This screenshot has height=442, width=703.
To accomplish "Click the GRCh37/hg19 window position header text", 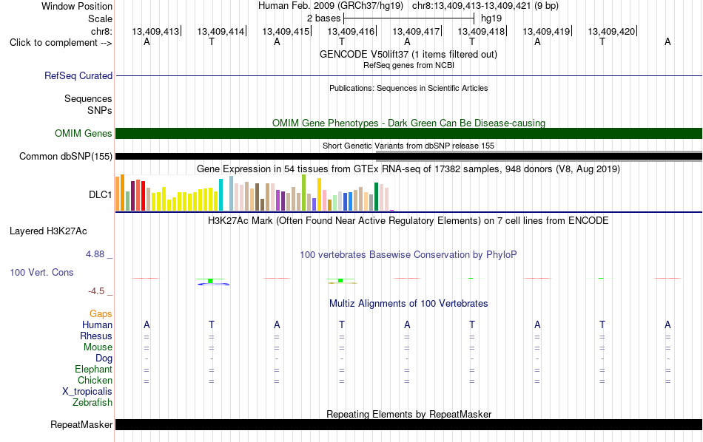I will coord(408,6).
